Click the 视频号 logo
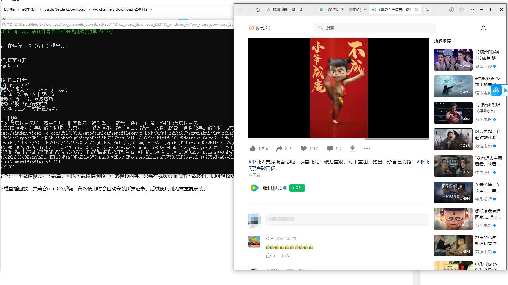This screenshot has width=508, height=285. click(259, 28)
